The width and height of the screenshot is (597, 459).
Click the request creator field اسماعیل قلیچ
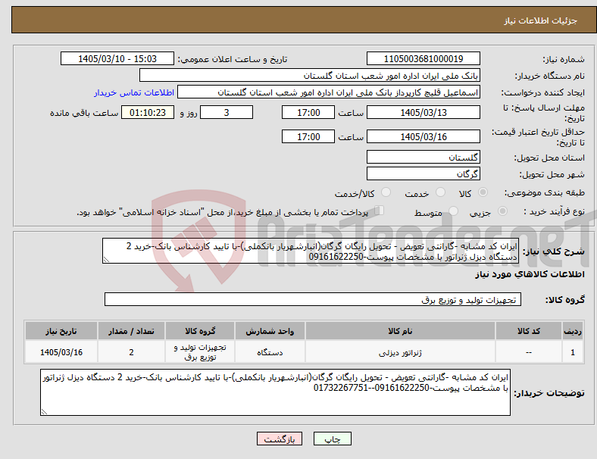pyautogui.click(x=329, y=92)
